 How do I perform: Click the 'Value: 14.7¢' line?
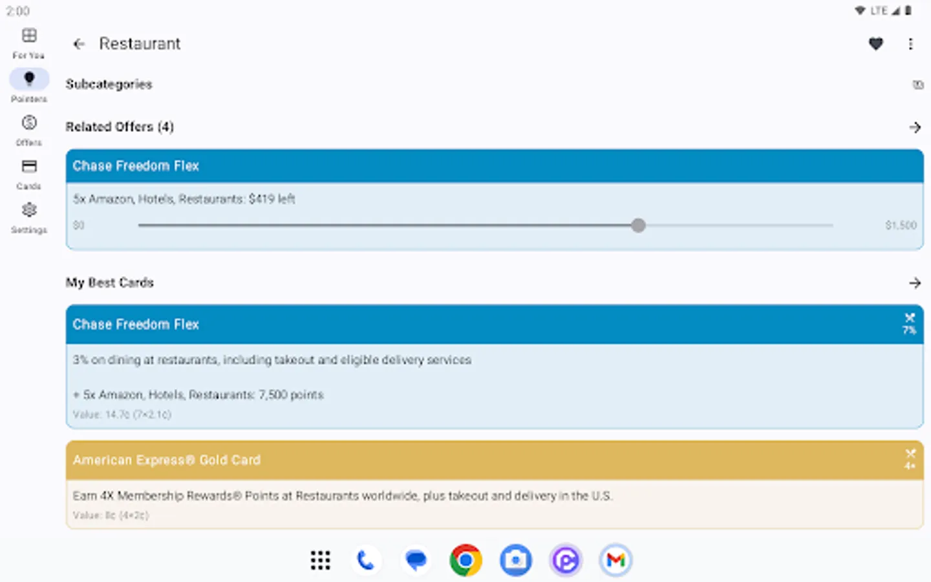(x=122, y=415)
